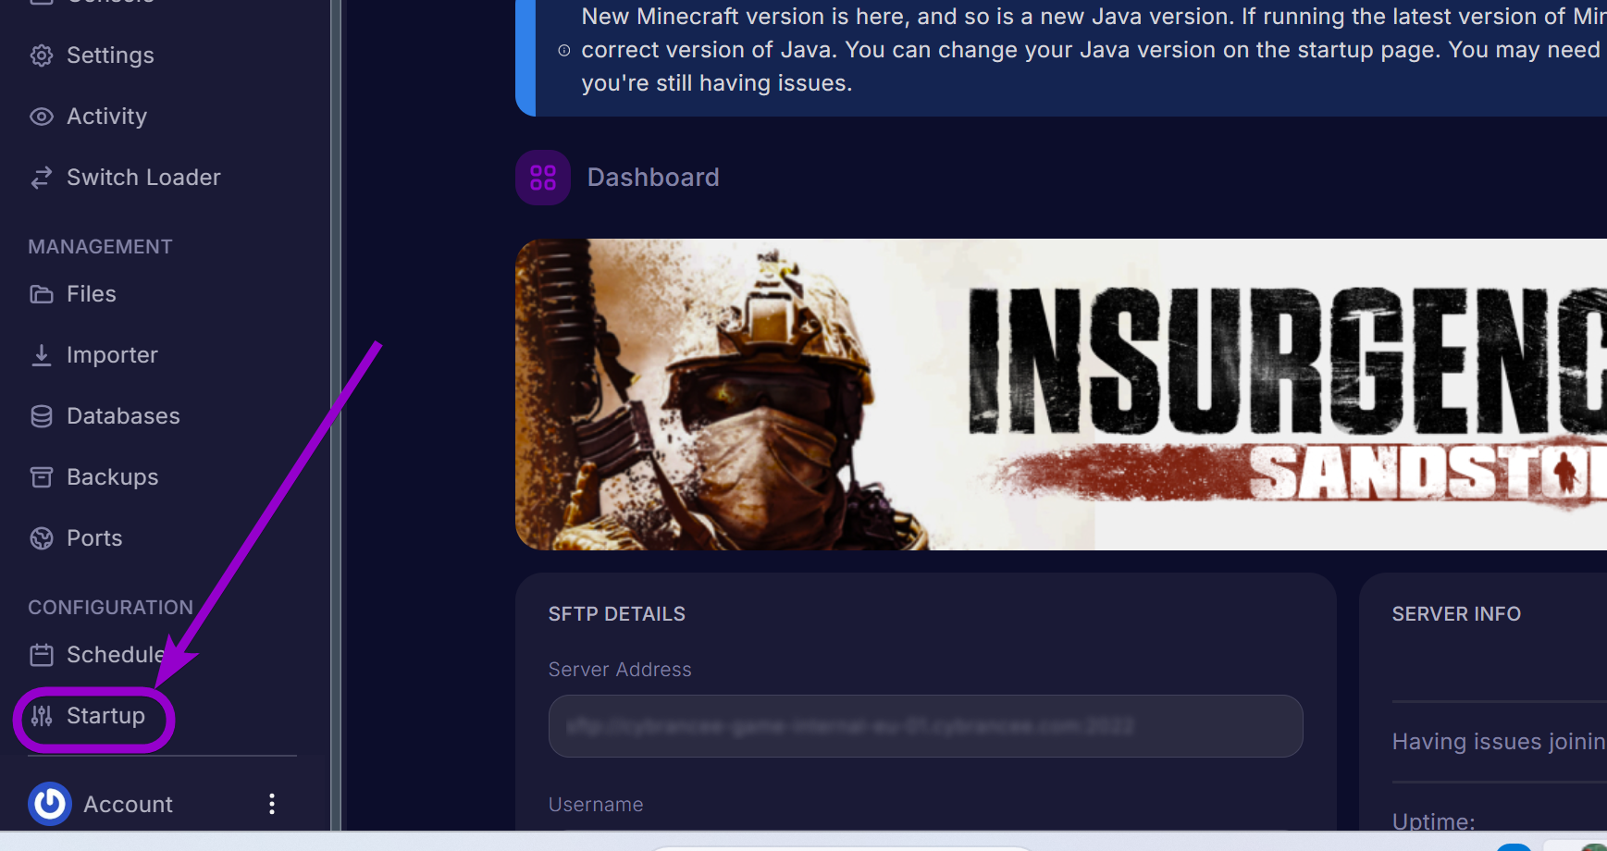Viewport: 1607px width, 851px height.
Task: Open Switch Loader in sidebar
Action: pyautogui.click(x=143, y=178)
